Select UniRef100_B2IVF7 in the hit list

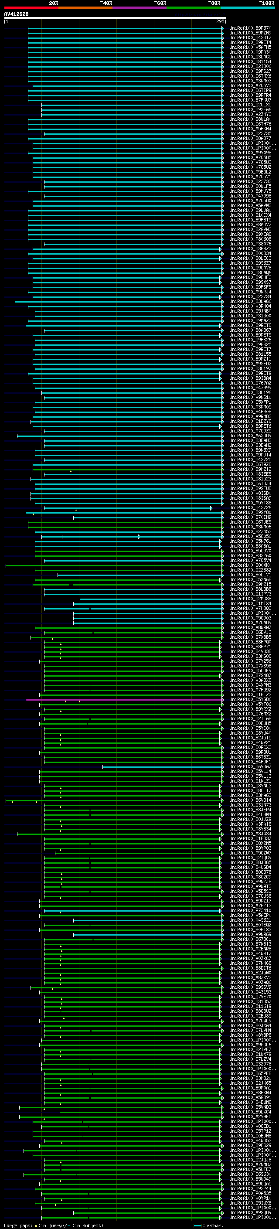(250, 1050)
